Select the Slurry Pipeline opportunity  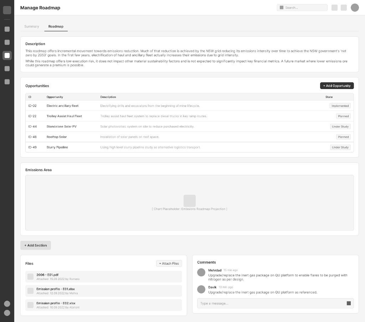coord(57,147)
